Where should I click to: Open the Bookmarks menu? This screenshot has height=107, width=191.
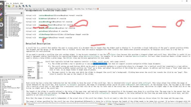[16, 3]
